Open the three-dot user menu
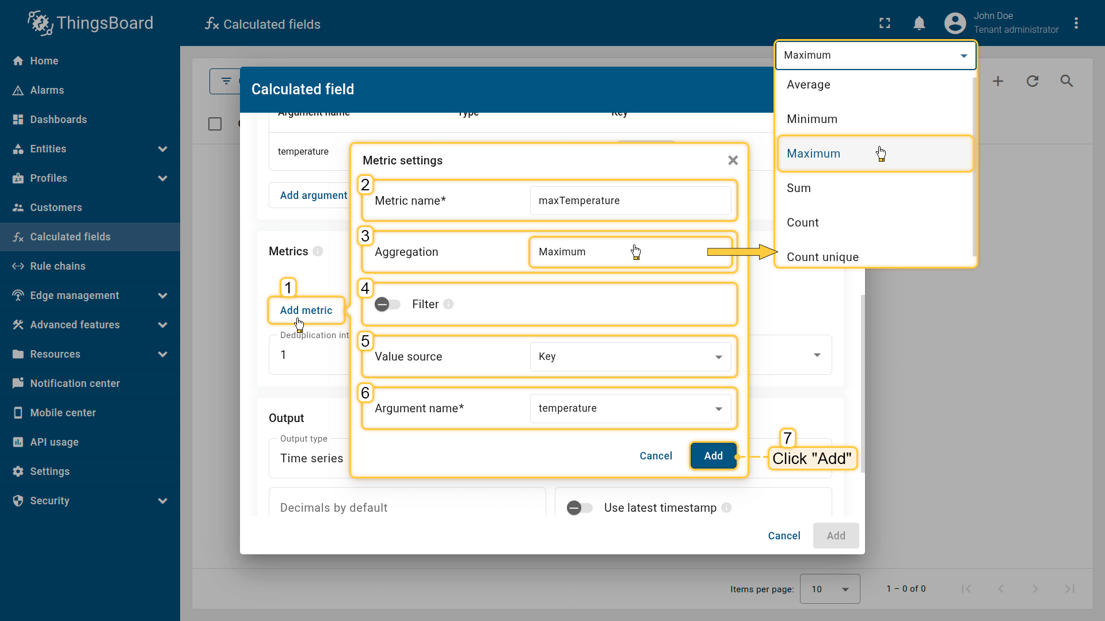 point(1076,23)
